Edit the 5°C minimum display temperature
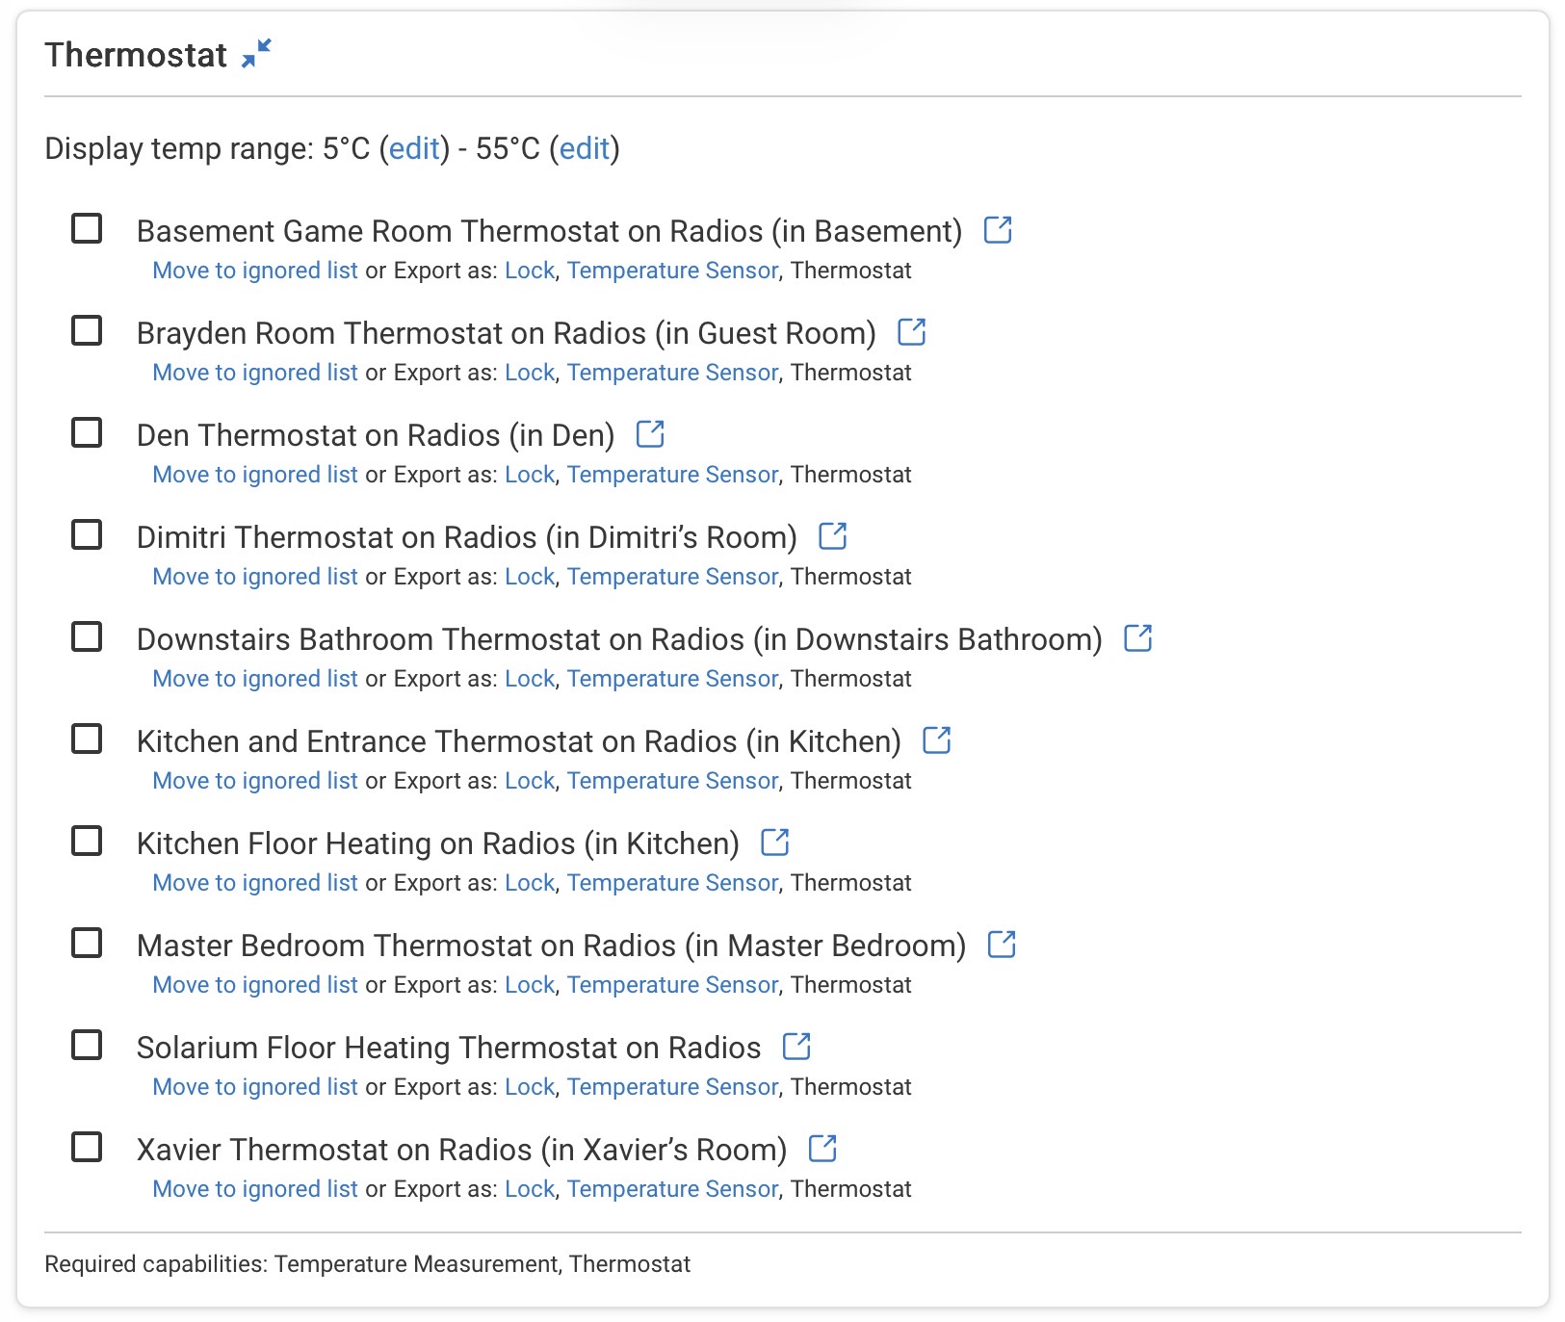 tap(414, 148)
